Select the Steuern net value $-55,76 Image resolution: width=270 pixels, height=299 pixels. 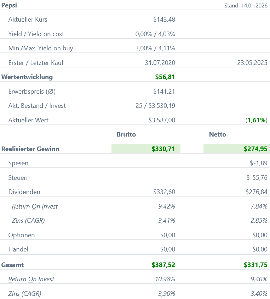point(257,178)
